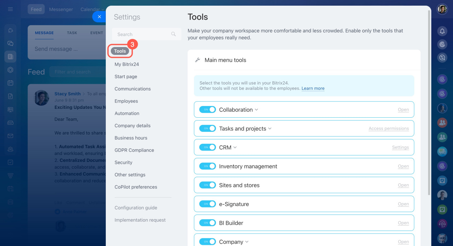Open the Configuration guide link
This screenshot has width=453, height=246.
[x=136, y=208]
